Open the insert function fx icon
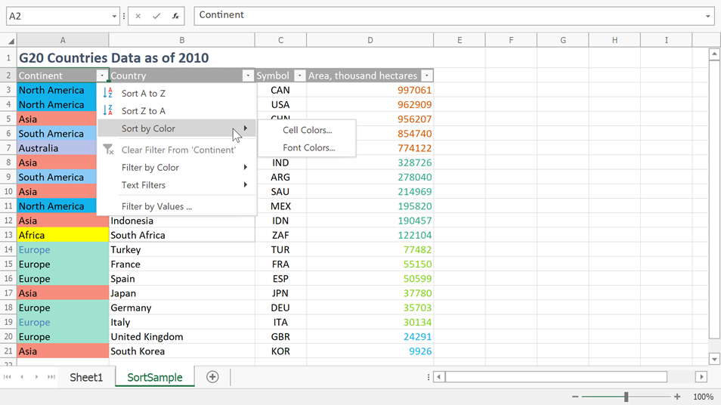 point(175,16)
